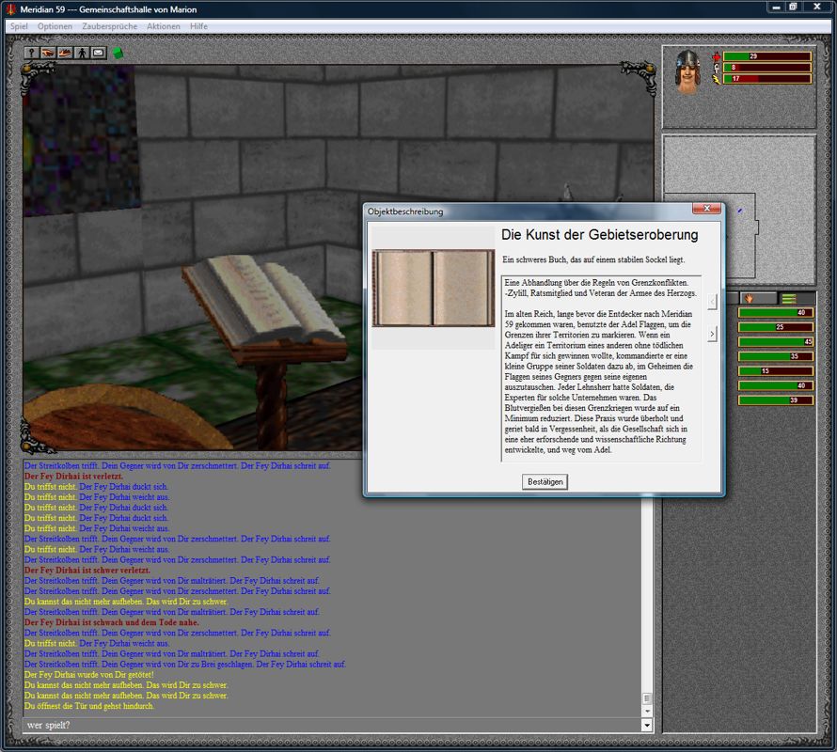The width and height of the screenshot is (837, 752).
Task: Click the title Die Kunst der Gebietseroberung
Action: pyautogui.click(x=599, y=235)
